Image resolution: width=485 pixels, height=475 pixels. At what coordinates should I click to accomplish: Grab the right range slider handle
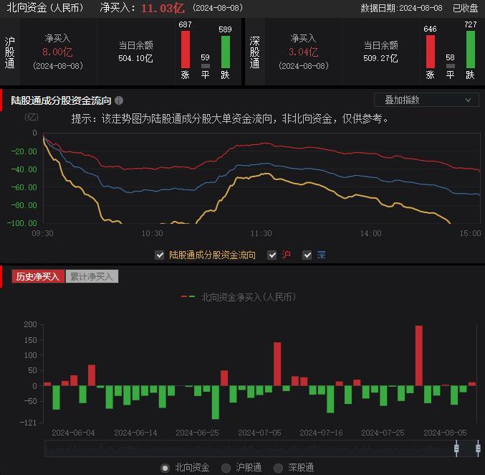[479, 448]
